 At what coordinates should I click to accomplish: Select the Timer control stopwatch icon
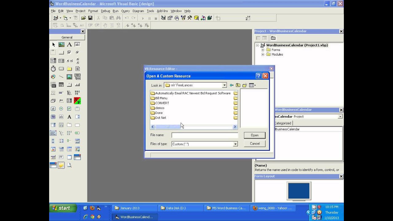click(53, 69)
